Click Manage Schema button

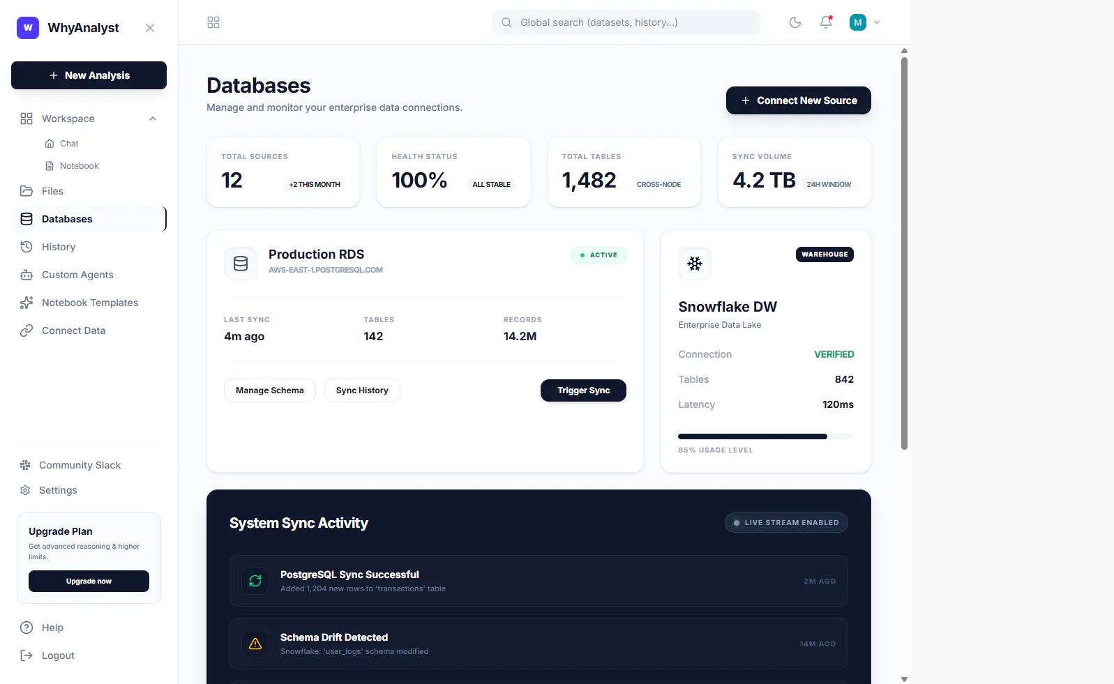[x=270, y=390]
